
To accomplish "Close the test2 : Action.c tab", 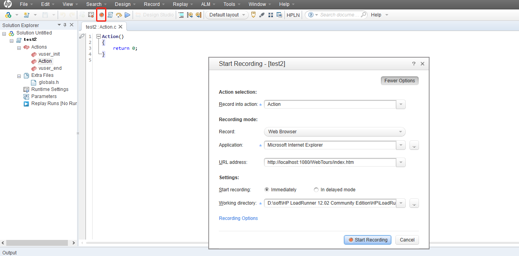I will 120,27.
